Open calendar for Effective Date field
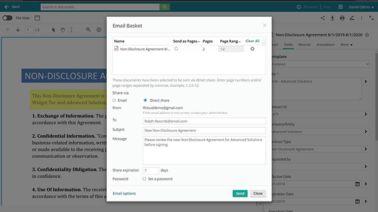Image resolution: width=378 pixels, height=212 pixels. [358, 184]
